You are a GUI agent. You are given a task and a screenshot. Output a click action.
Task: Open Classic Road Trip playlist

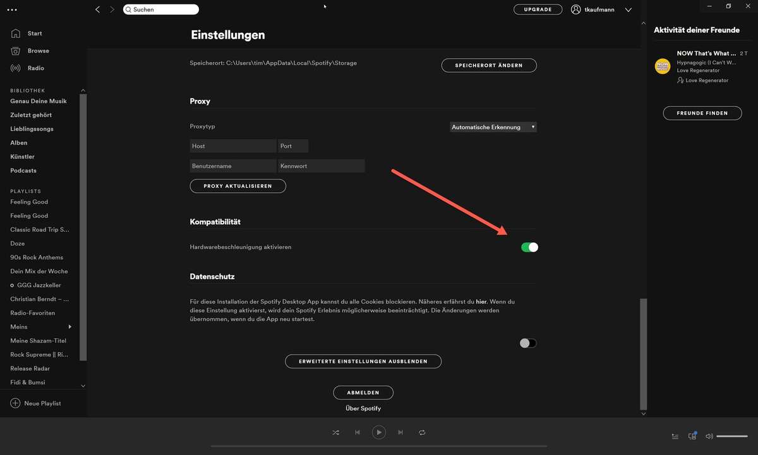click(x=40, y=229)
